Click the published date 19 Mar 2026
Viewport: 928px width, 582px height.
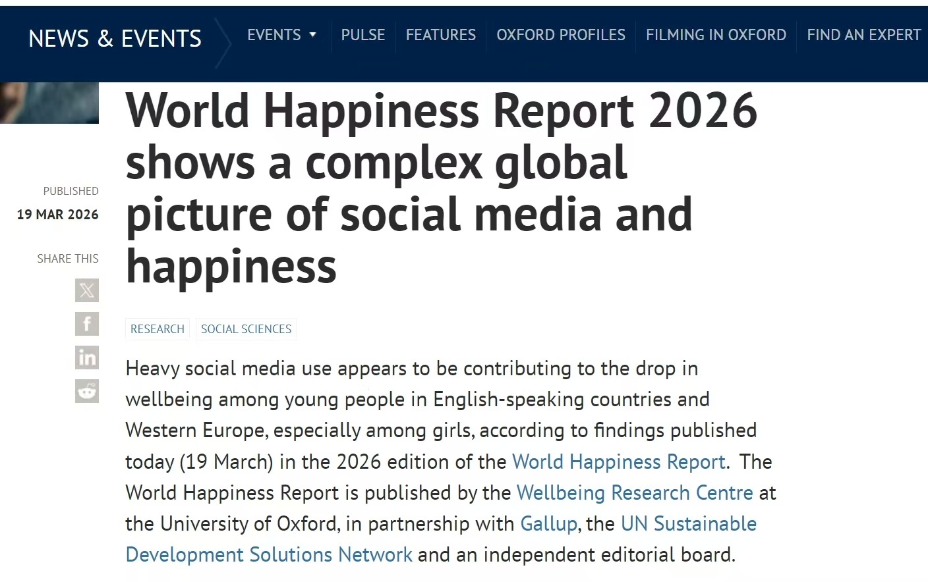58,215
